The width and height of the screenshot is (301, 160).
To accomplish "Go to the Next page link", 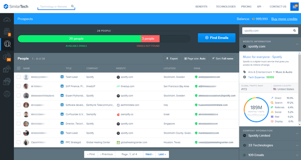I will click(x=149, y=154).
